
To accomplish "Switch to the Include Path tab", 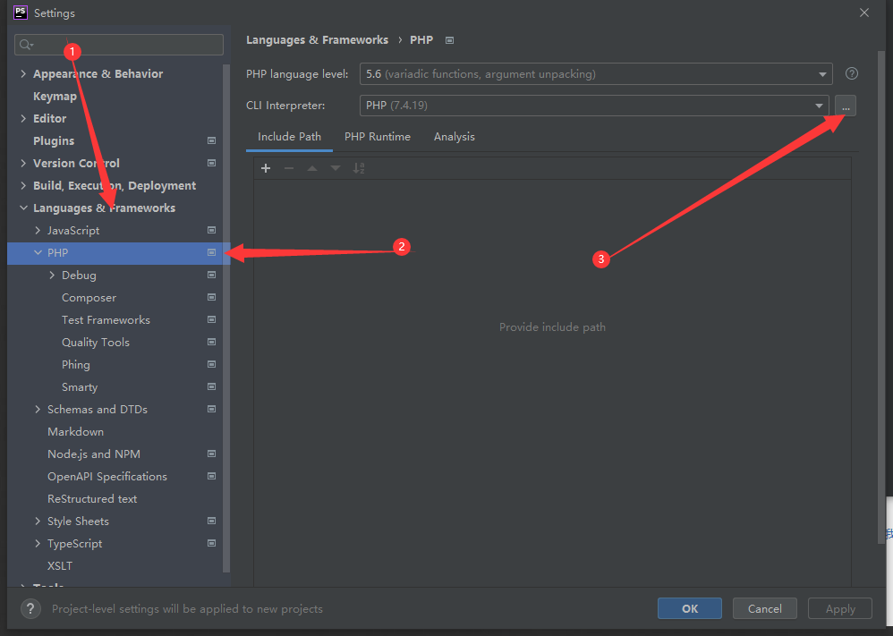I will pos(289,137).
